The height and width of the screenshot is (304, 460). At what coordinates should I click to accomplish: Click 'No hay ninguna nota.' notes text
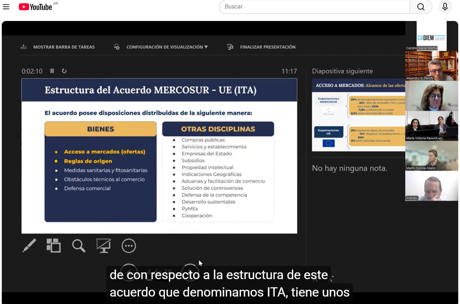349,168
